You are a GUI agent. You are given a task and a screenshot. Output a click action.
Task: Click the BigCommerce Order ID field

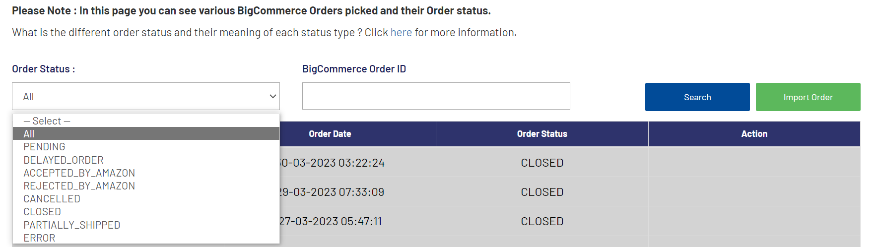point(436,96)
